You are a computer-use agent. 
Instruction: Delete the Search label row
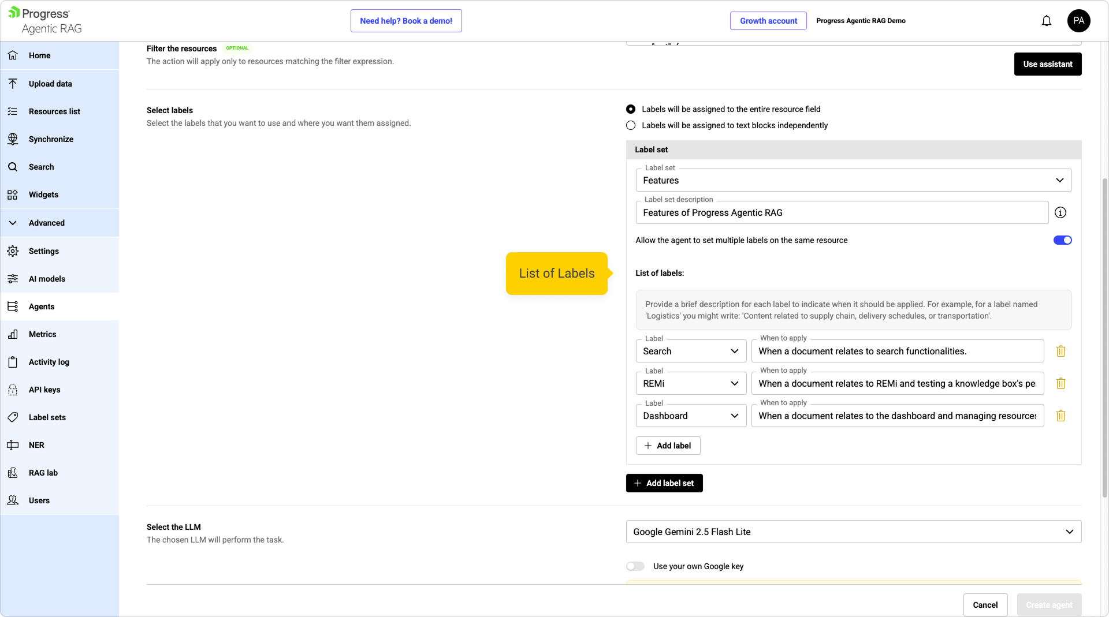click(x=1060, y=351)
